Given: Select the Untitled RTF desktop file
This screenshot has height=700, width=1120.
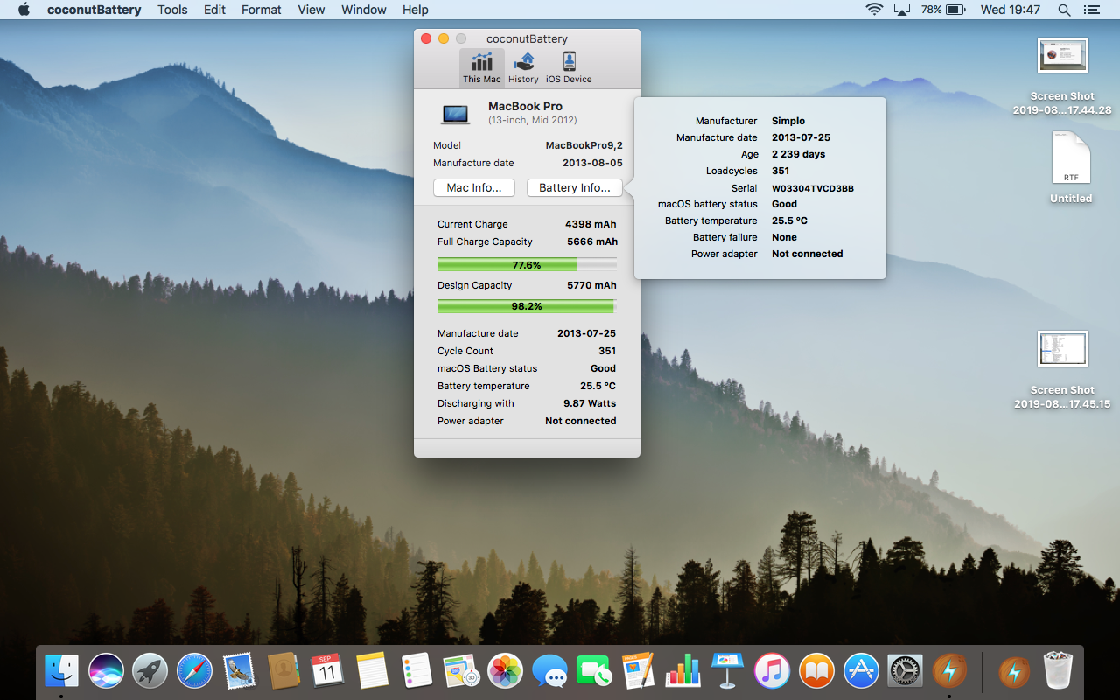Looking at the screenshot, I should pos(1071,168).
